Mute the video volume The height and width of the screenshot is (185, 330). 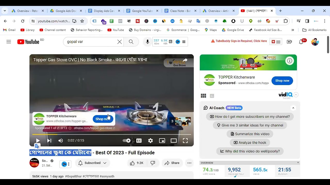pyautogui.click(x=61, y=141)
